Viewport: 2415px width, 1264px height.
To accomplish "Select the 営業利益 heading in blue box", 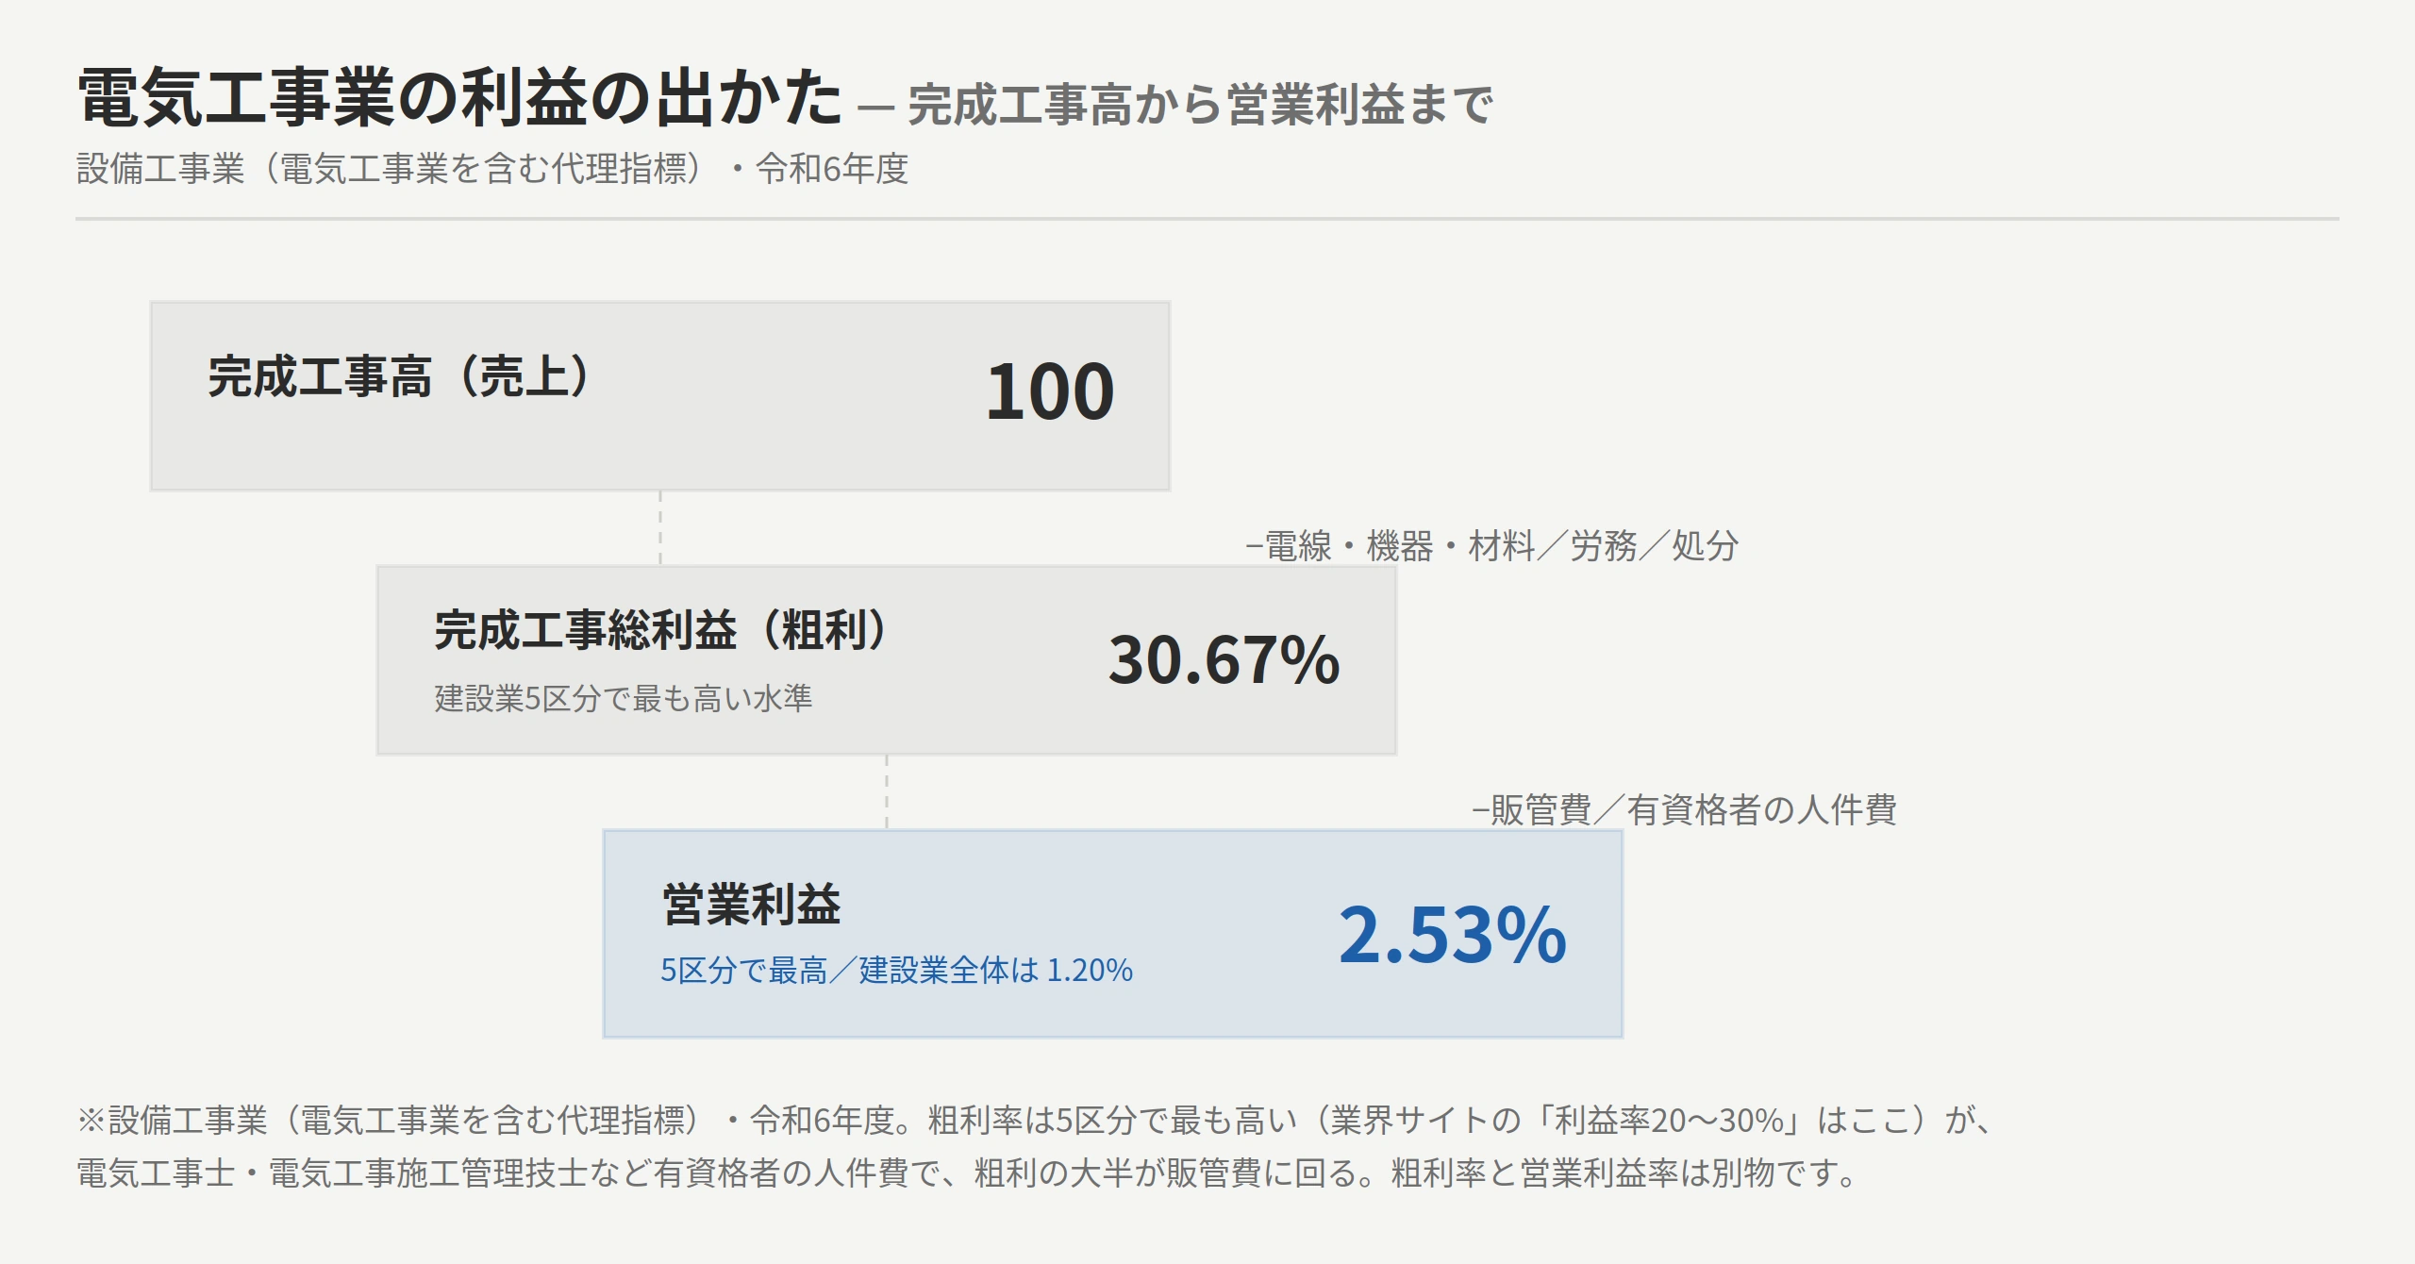I will tap(751, 905).
